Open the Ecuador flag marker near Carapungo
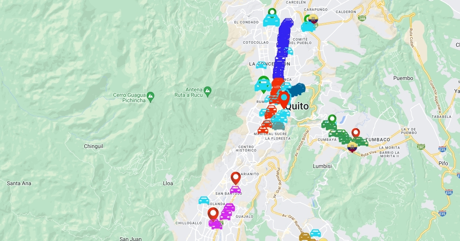 point(313,19)
